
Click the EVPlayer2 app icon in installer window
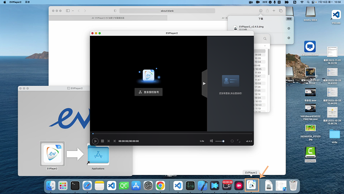click(x=52, y=154)
